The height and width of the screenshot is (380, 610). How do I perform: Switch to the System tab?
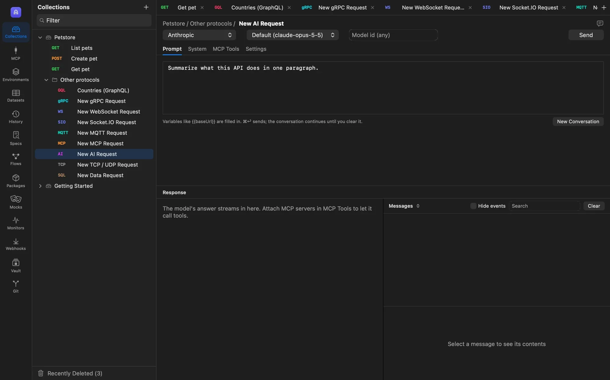click(197, 49)
